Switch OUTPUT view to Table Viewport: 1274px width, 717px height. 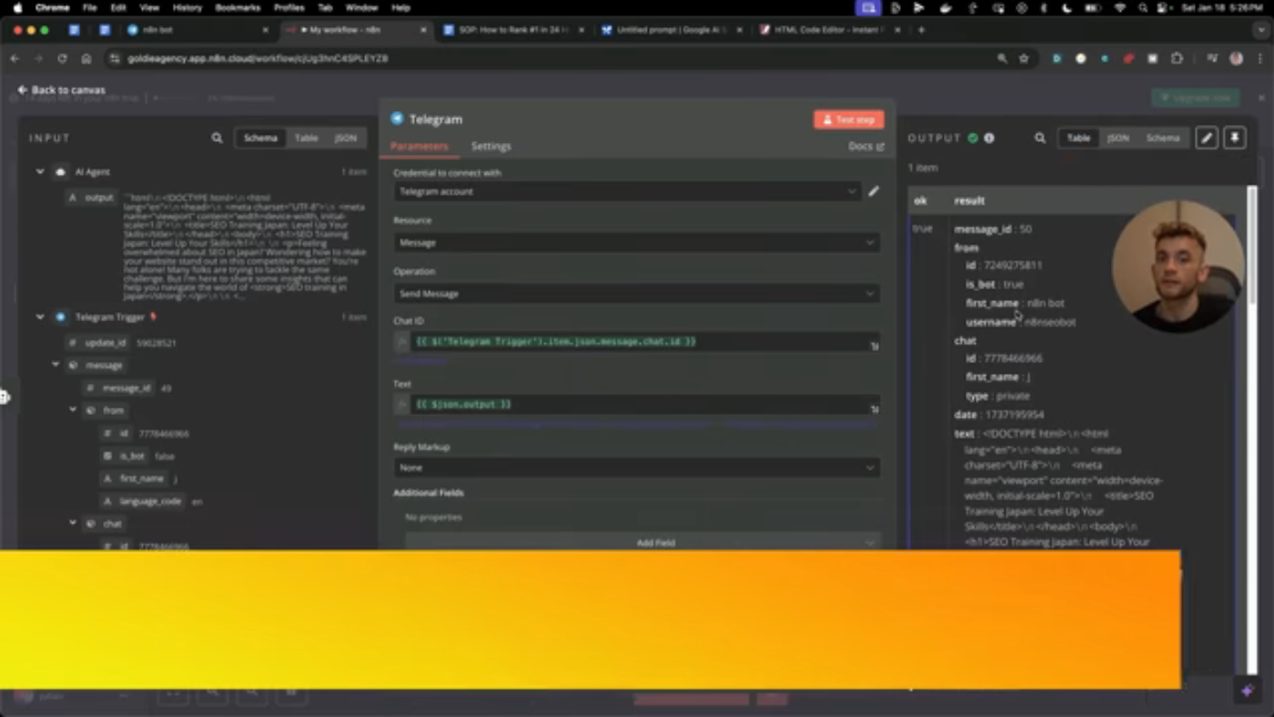[1078, 138]
